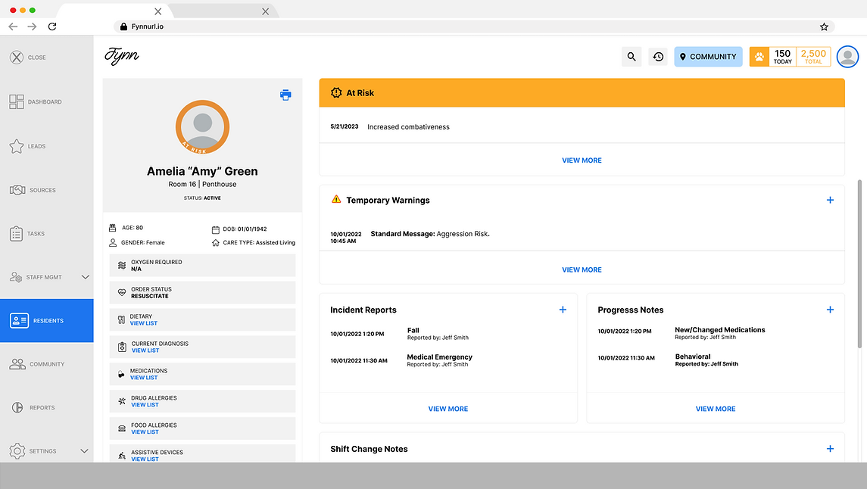Viewport: 867px width, 489px height.
Task: Click the Community location button
Action: coord(708,56)
